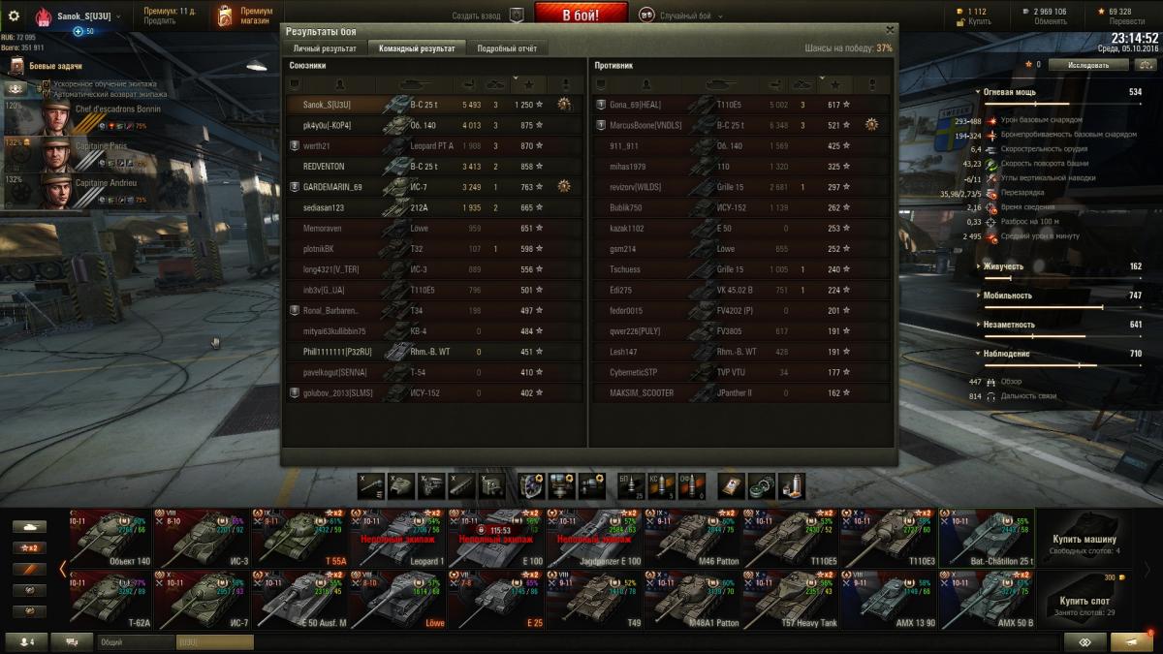This screenshot has height=654, width=1163.
Task: Click Купить слот button
Action: tap(1083, 599)
